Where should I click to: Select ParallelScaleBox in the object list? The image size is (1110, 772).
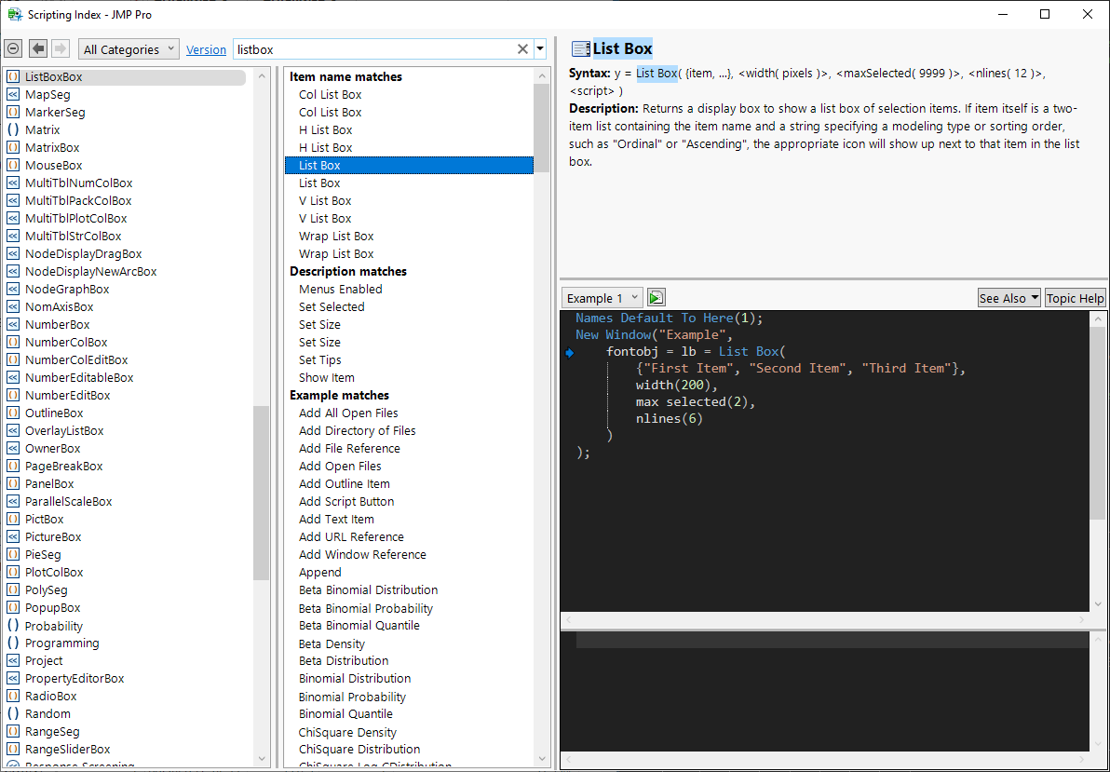tap(69, 501)
